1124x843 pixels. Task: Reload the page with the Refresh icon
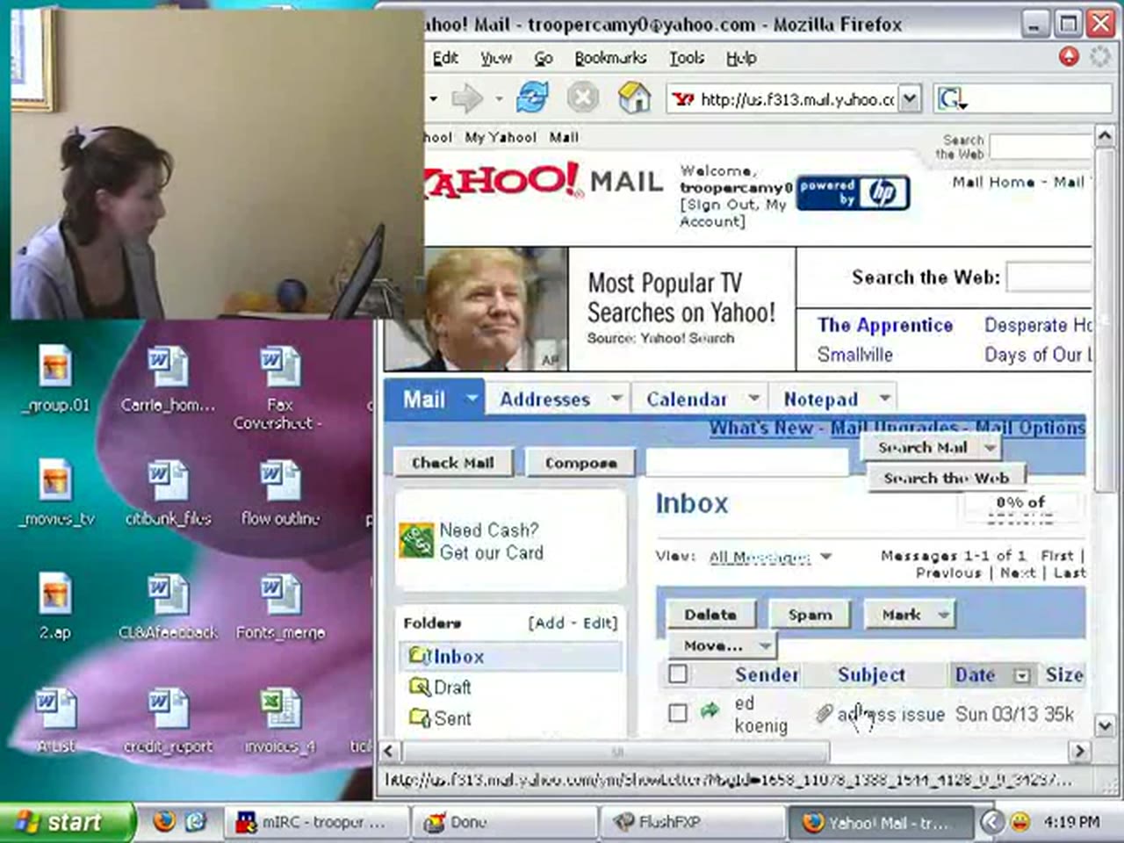click(x=532, y=97)
